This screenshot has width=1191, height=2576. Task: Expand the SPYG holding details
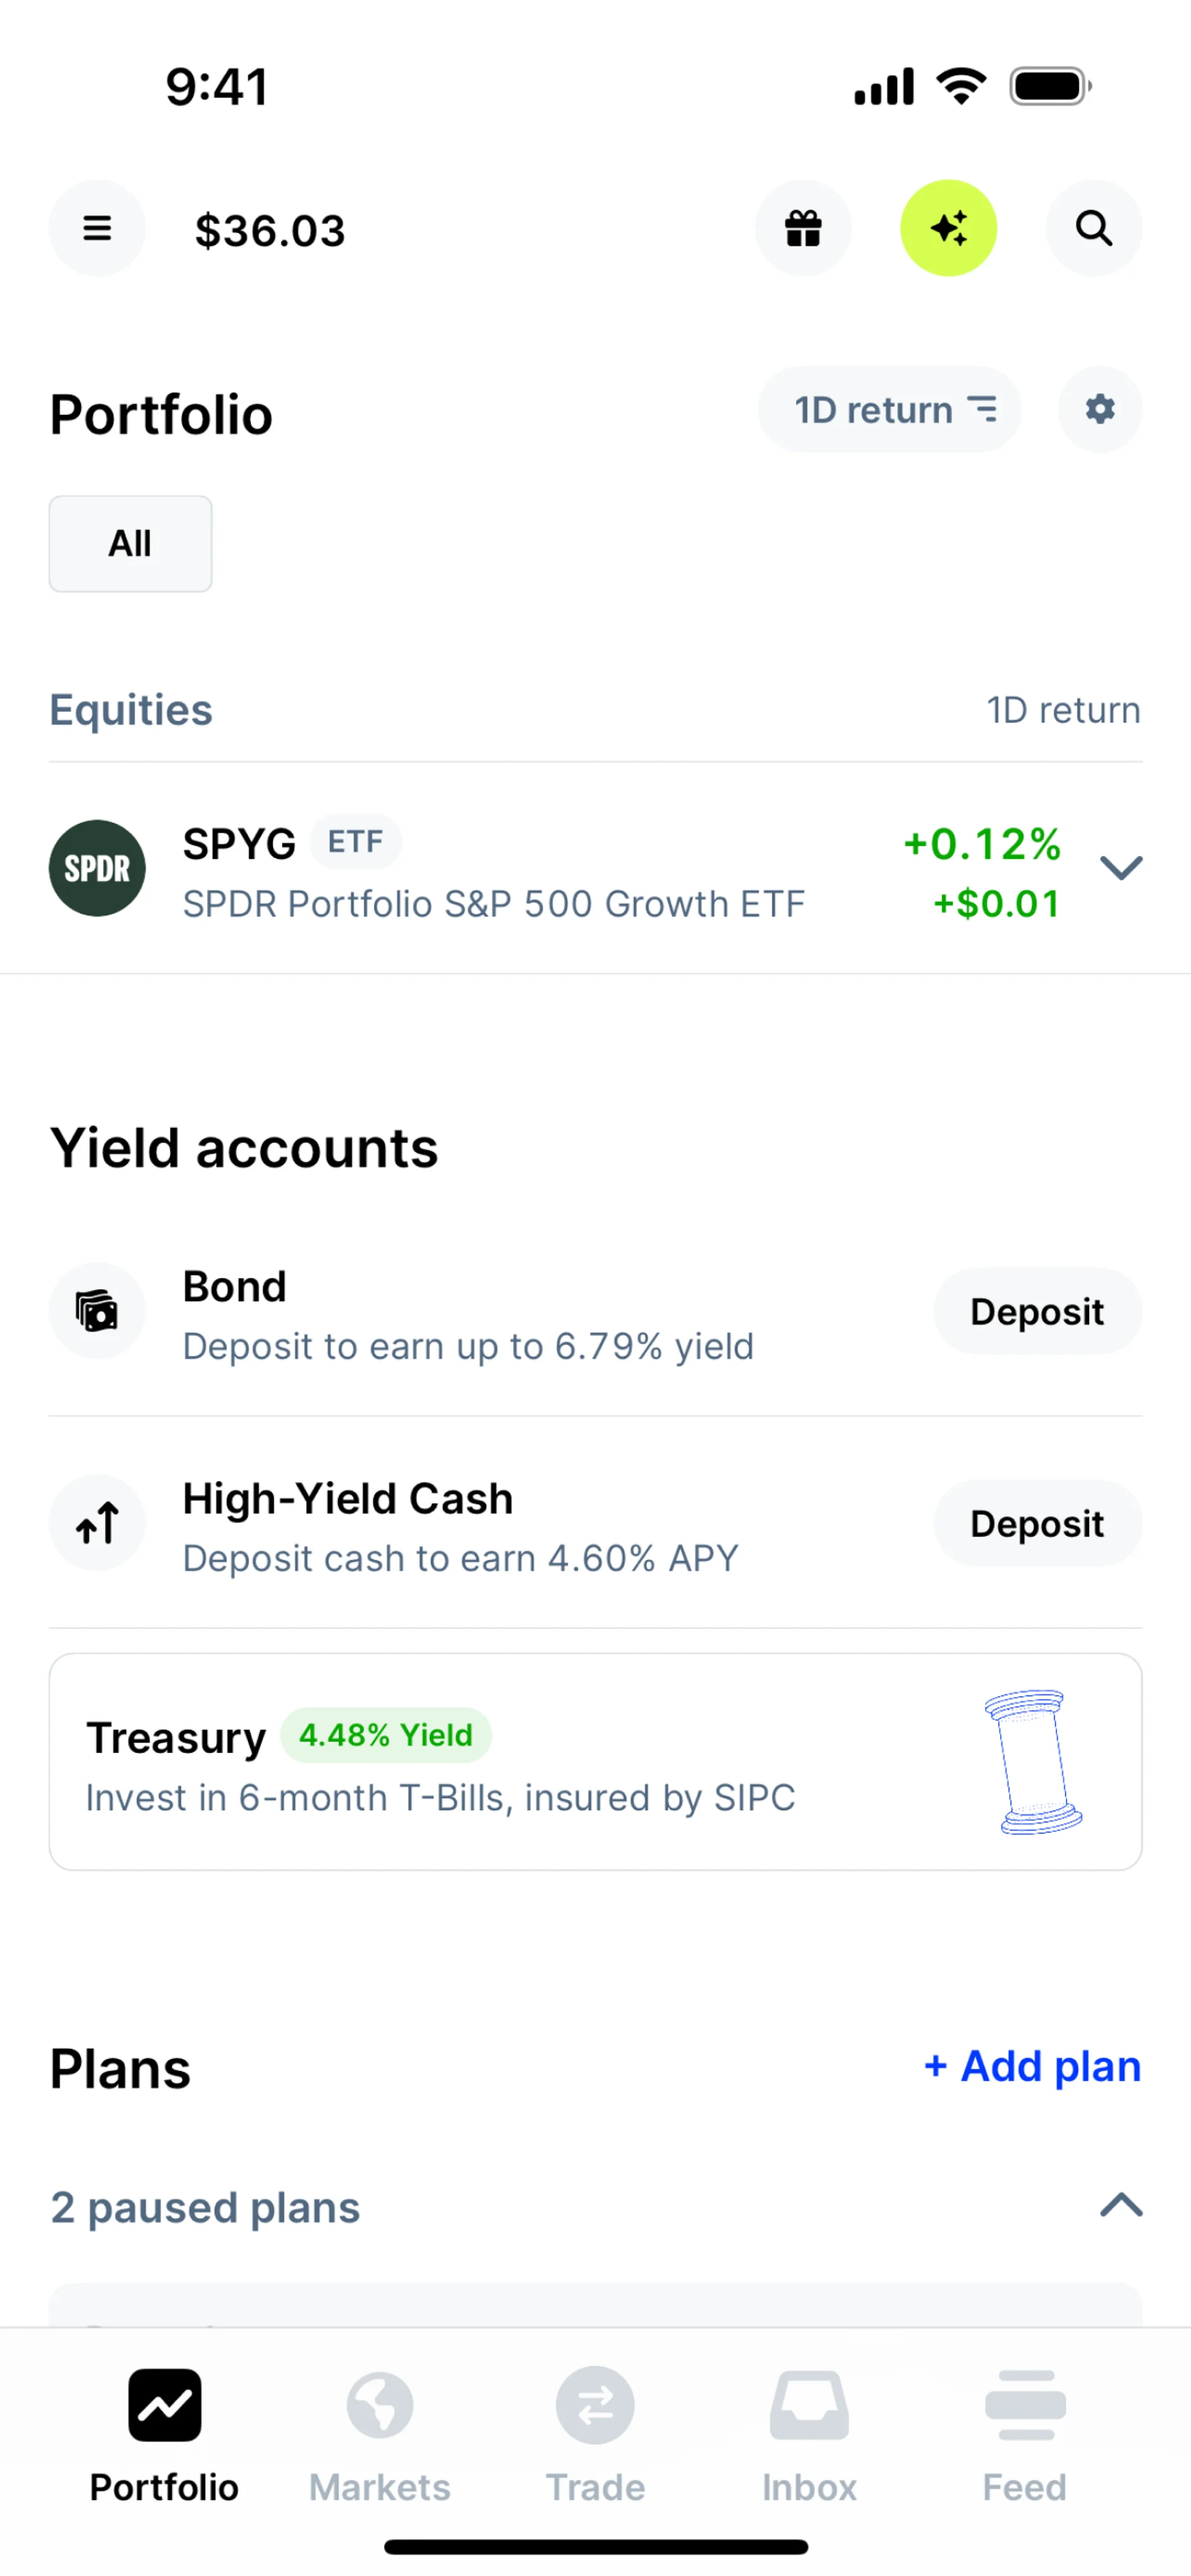1120,868
